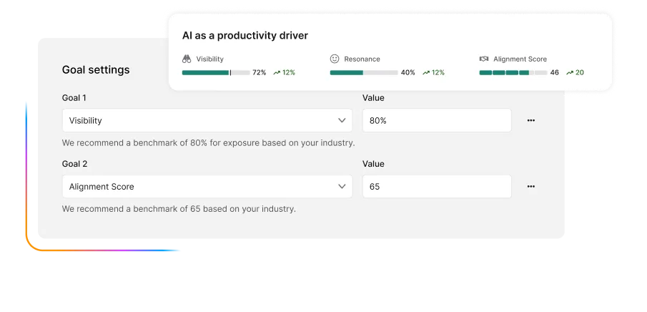Click the Goal 1 dropdown chevron arrow

point(342,121)
